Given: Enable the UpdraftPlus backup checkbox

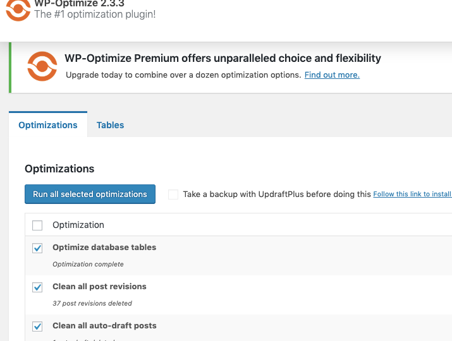Looking at the screenshot, I should 173,194.
